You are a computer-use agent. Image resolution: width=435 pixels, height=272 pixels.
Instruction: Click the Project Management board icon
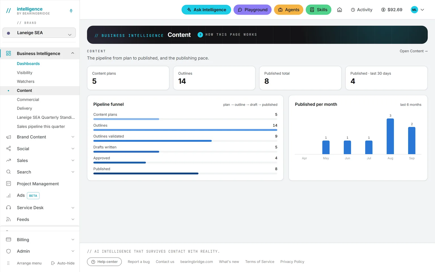pos(8,184)
